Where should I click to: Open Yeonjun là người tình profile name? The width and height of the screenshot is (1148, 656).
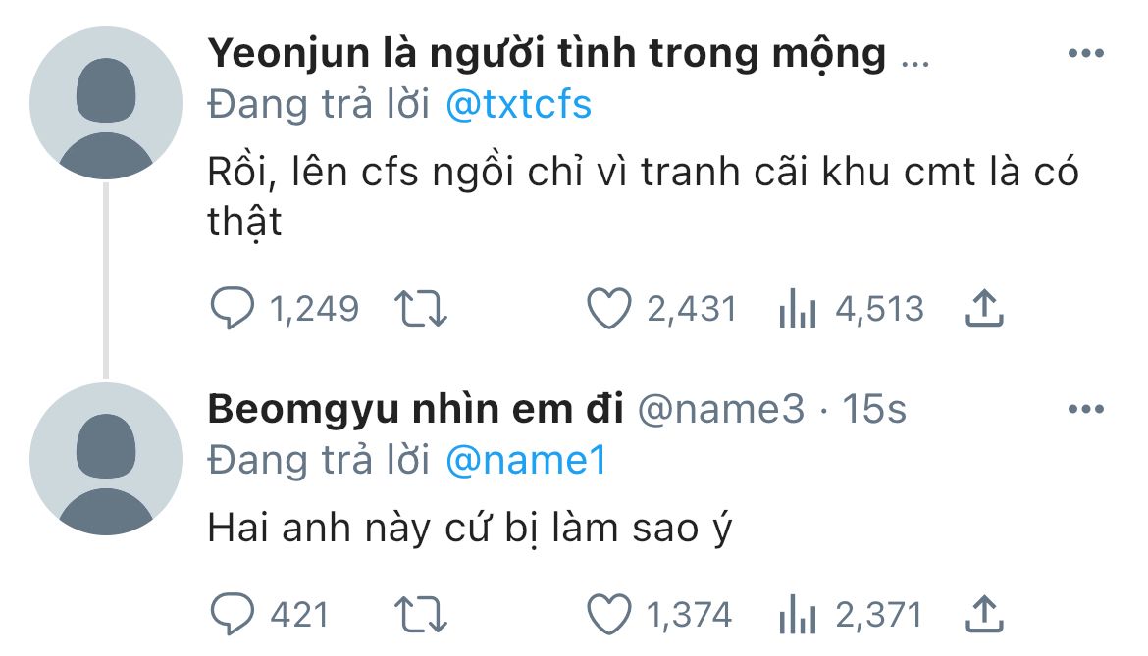coord(547,55)
